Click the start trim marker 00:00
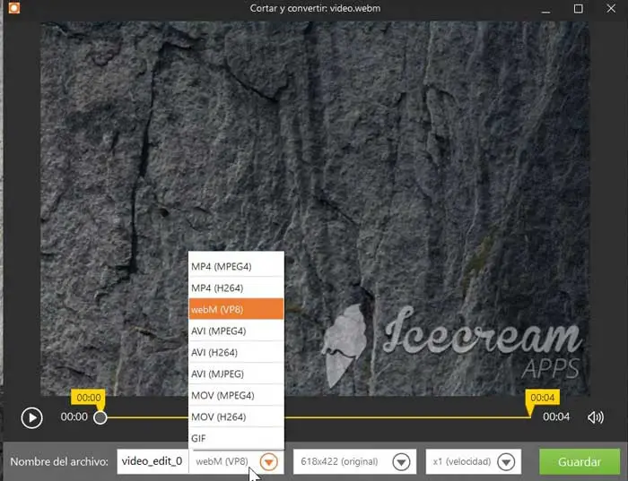 point(89,399)
